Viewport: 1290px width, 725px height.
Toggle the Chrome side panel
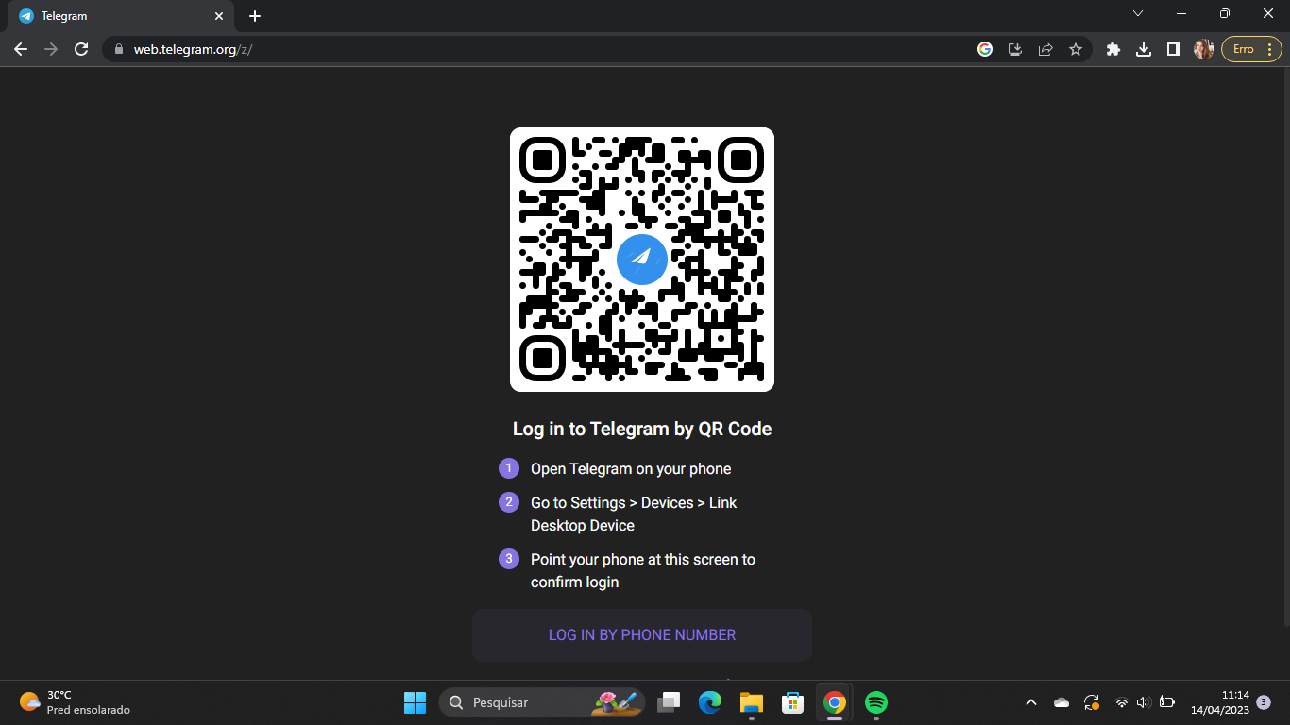tap(1173, 48)
